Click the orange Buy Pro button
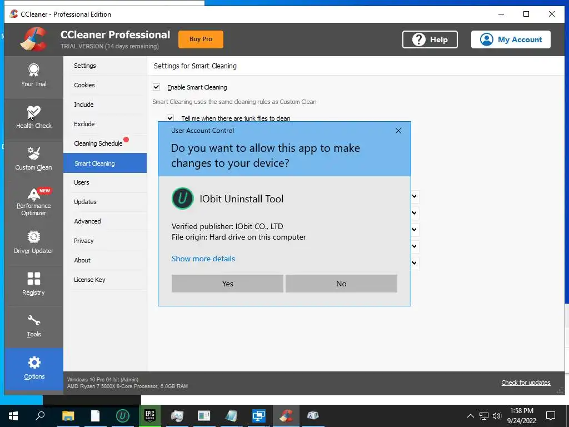 [201, 39]
